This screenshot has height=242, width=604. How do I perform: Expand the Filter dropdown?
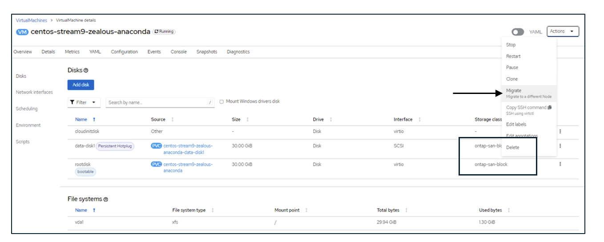pos(84,102)
